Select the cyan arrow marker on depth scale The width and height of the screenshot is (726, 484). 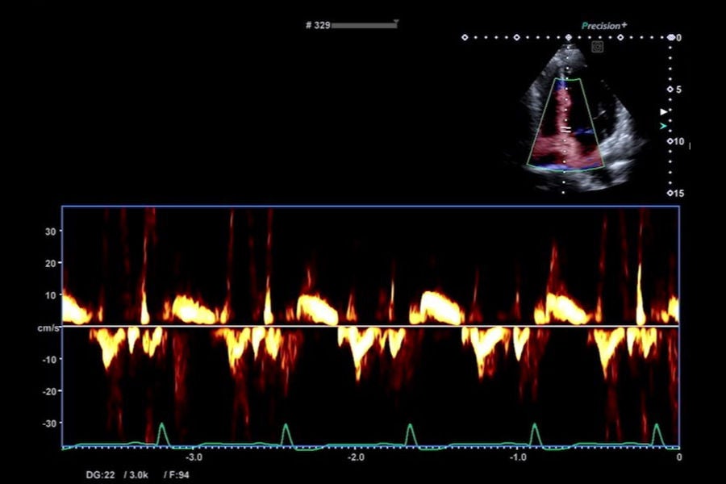(664, 126)
